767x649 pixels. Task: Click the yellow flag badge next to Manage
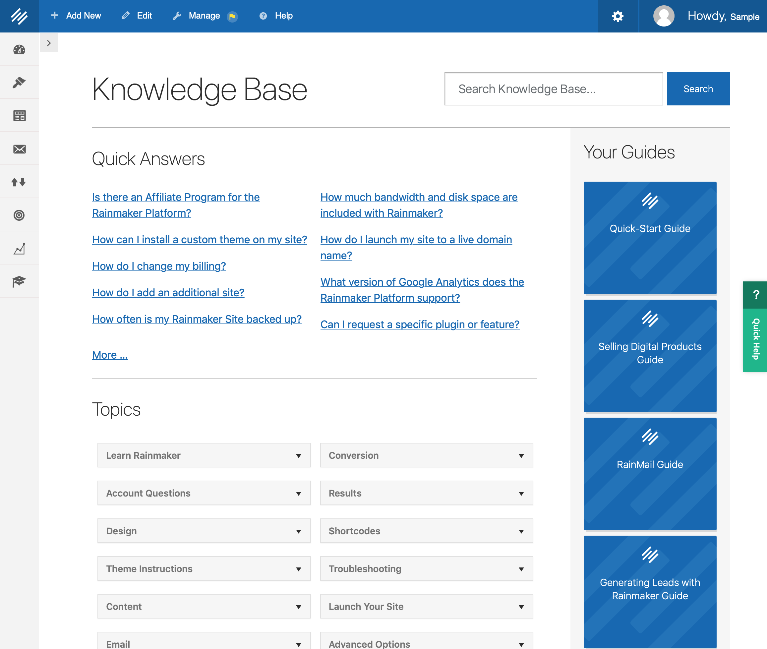click(x=232, y=17)
